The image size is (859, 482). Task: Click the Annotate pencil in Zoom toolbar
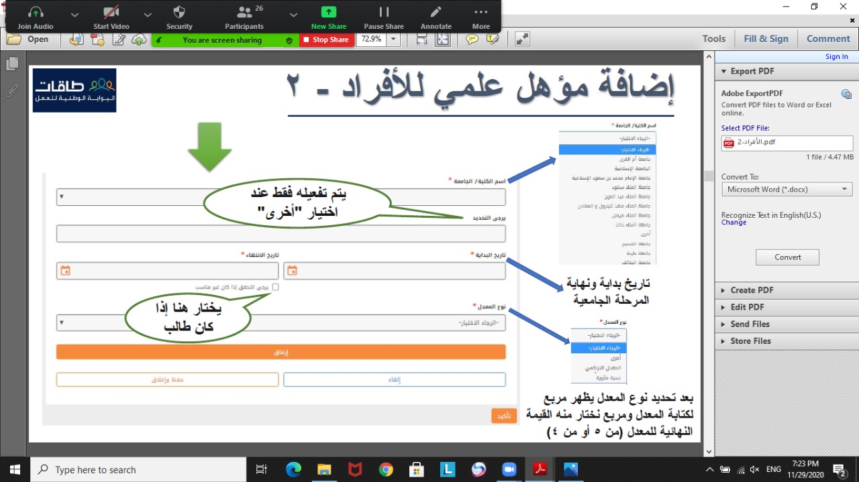(436, 17)
